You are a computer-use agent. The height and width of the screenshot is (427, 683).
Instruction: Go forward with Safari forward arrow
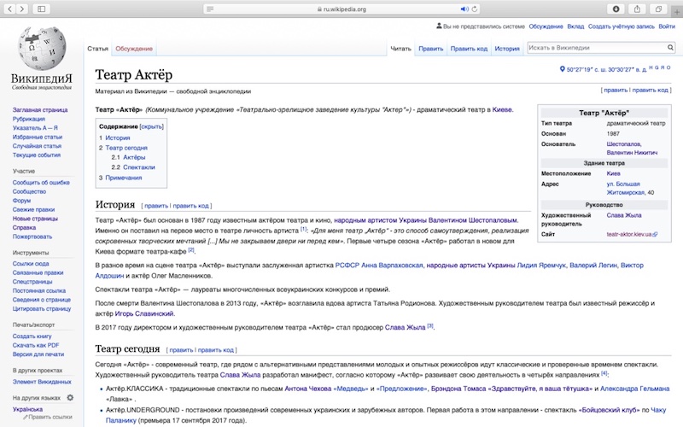[22, 9]
